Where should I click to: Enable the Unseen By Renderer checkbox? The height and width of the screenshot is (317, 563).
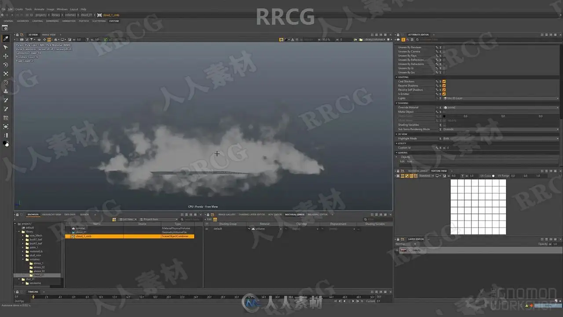pos(444,48)
